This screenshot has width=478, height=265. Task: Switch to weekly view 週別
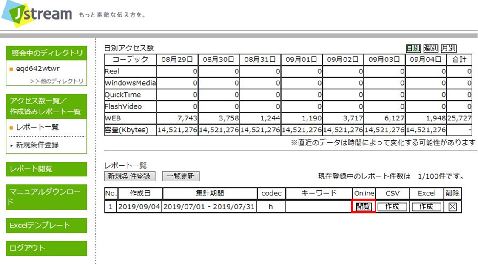(x=431, y=48)
